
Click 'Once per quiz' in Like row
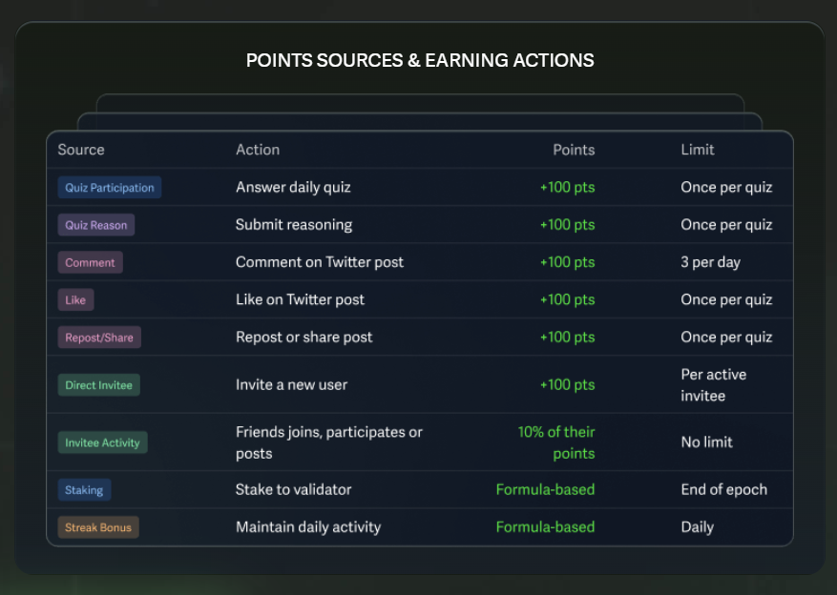click(726, 299)
